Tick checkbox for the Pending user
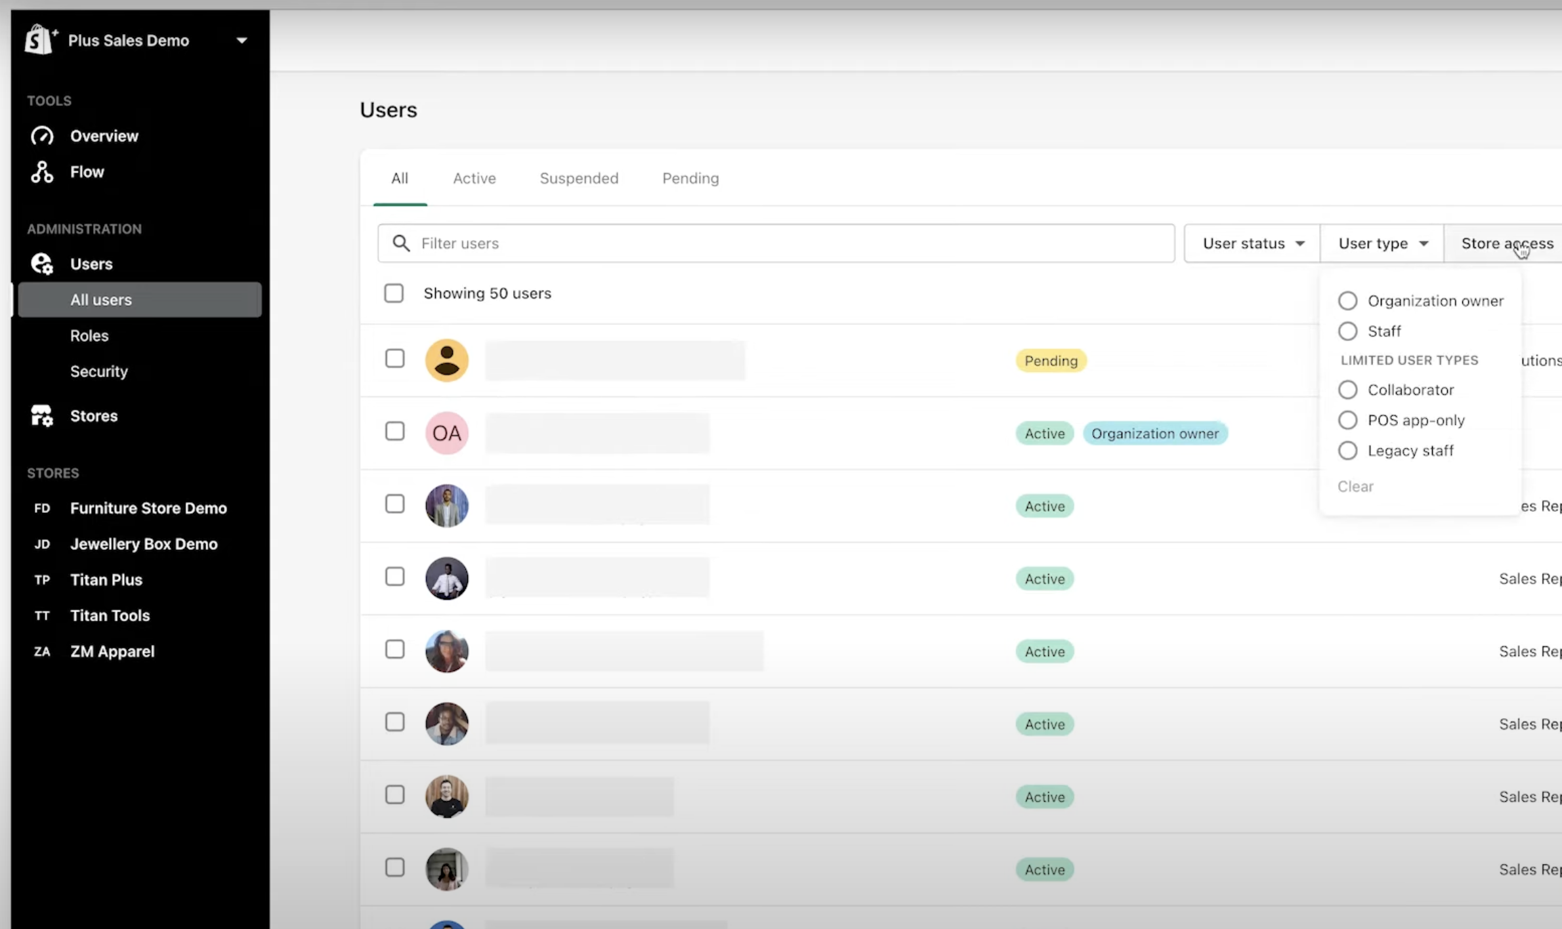The height and width of the screenshot is (929, 1562). tap(394, 359)
